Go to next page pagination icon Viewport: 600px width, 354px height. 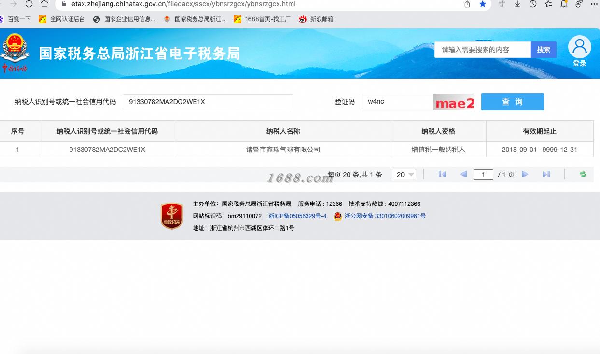525,175
